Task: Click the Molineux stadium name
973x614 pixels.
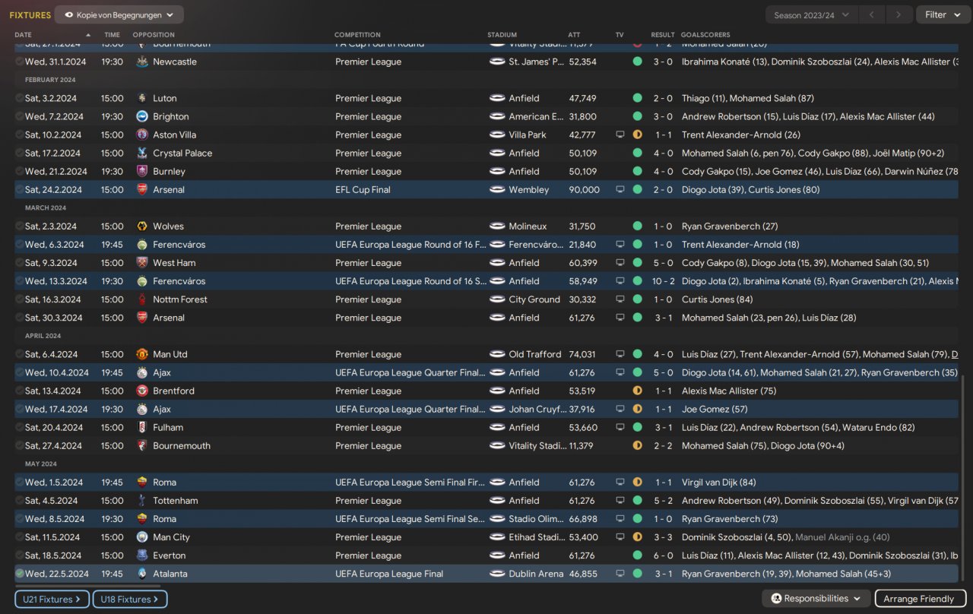Action: 529,226
